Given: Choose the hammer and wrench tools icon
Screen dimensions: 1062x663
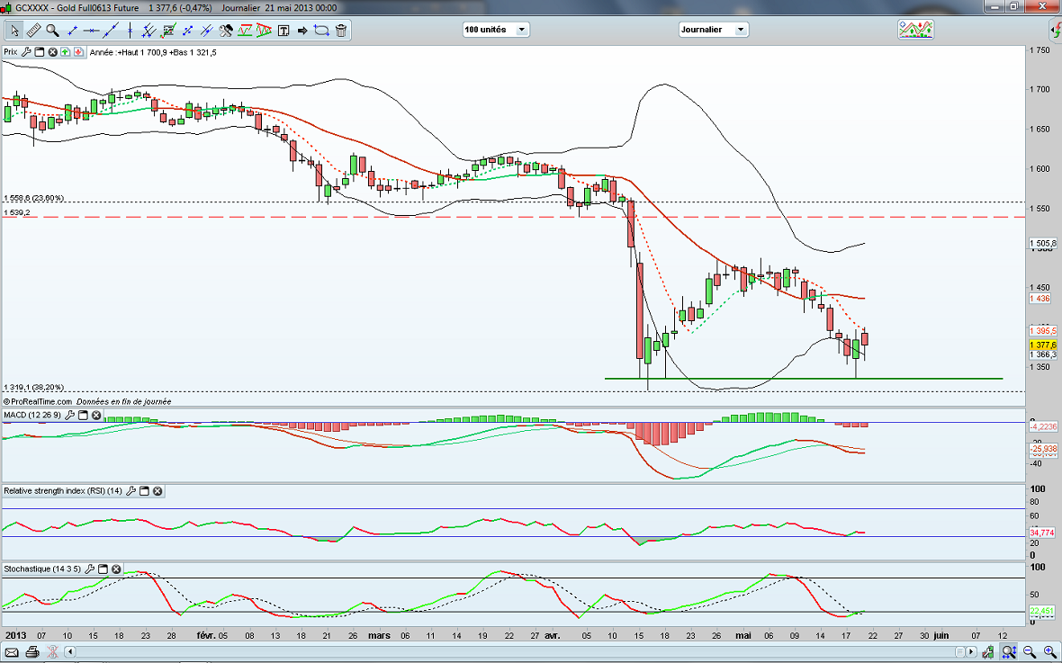Looking at the screenshot, I should click(225, 31).
